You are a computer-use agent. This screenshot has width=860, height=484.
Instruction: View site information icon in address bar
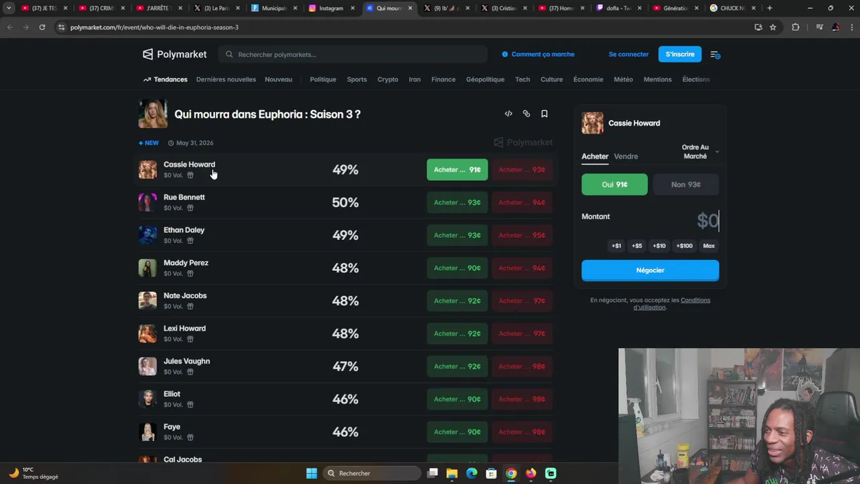tap(61, 27)
